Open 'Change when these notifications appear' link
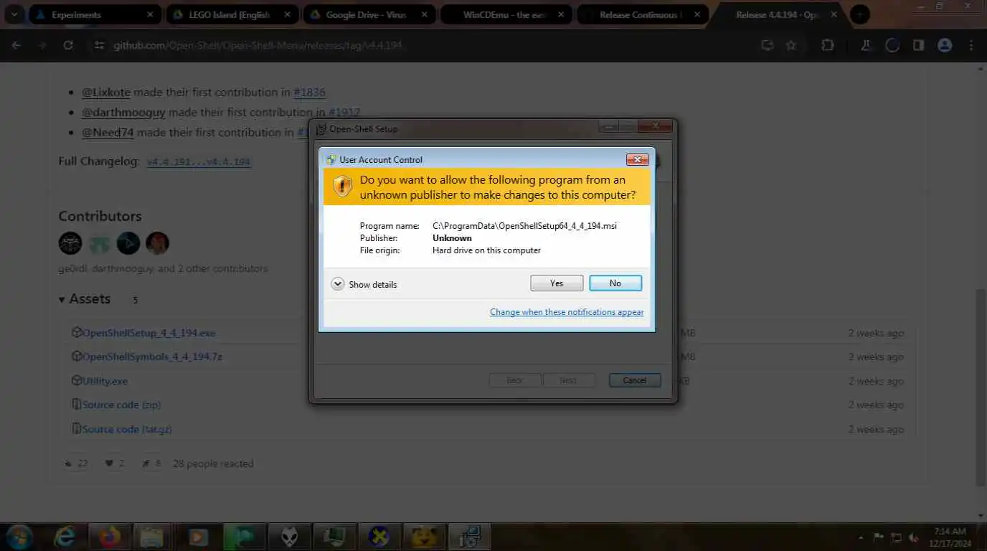The image size is (987, 551). [567, 312]
